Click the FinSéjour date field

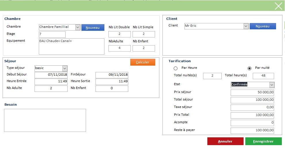112,75
